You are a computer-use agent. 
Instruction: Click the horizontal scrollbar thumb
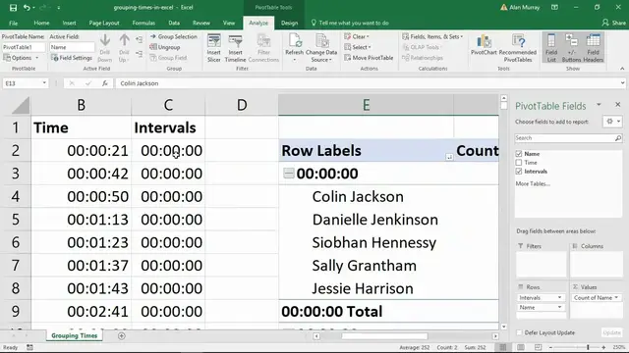tap(384, 336)
